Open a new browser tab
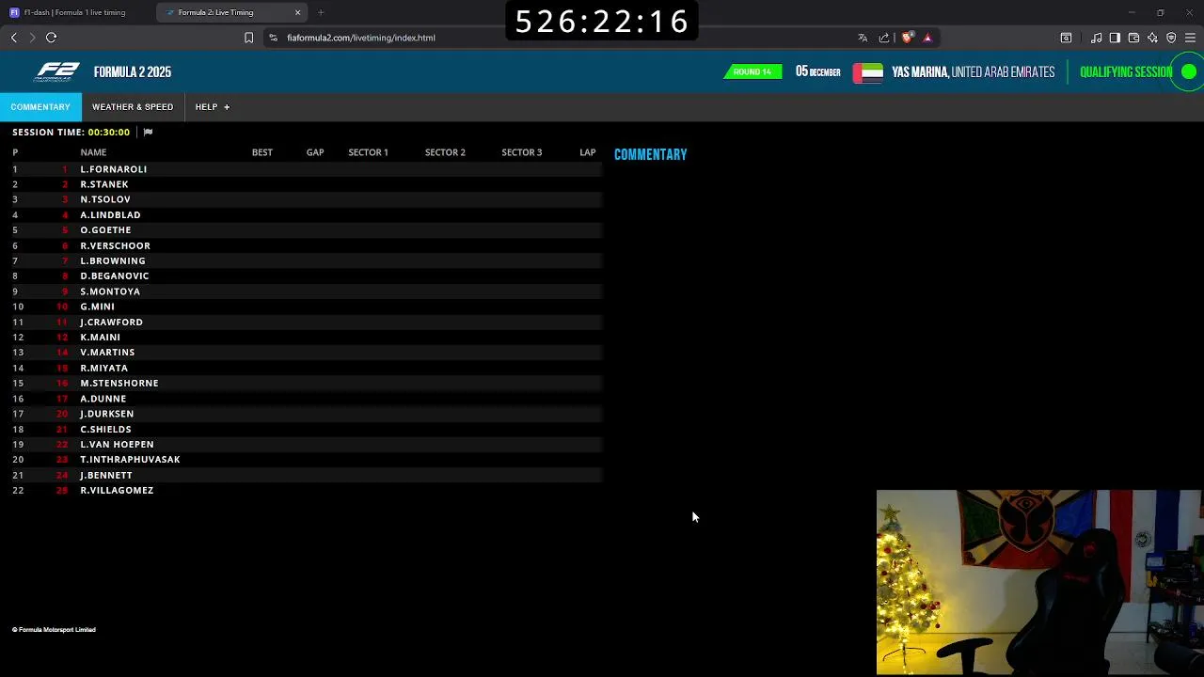Image resolution: width=1204 pixels, height=677 pixels. [321, 12]
